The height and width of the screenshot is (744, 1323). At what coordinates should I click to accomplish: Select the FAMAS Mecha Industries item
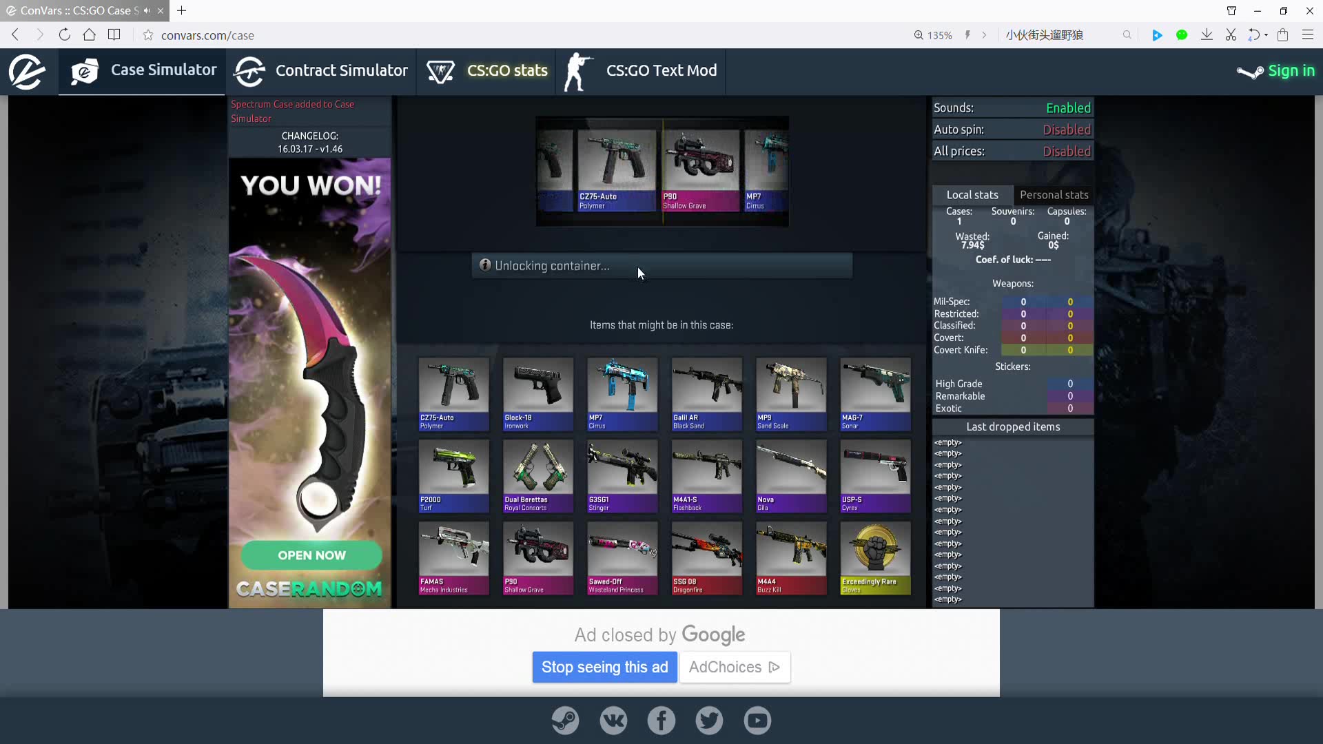(x=453, y=558)
